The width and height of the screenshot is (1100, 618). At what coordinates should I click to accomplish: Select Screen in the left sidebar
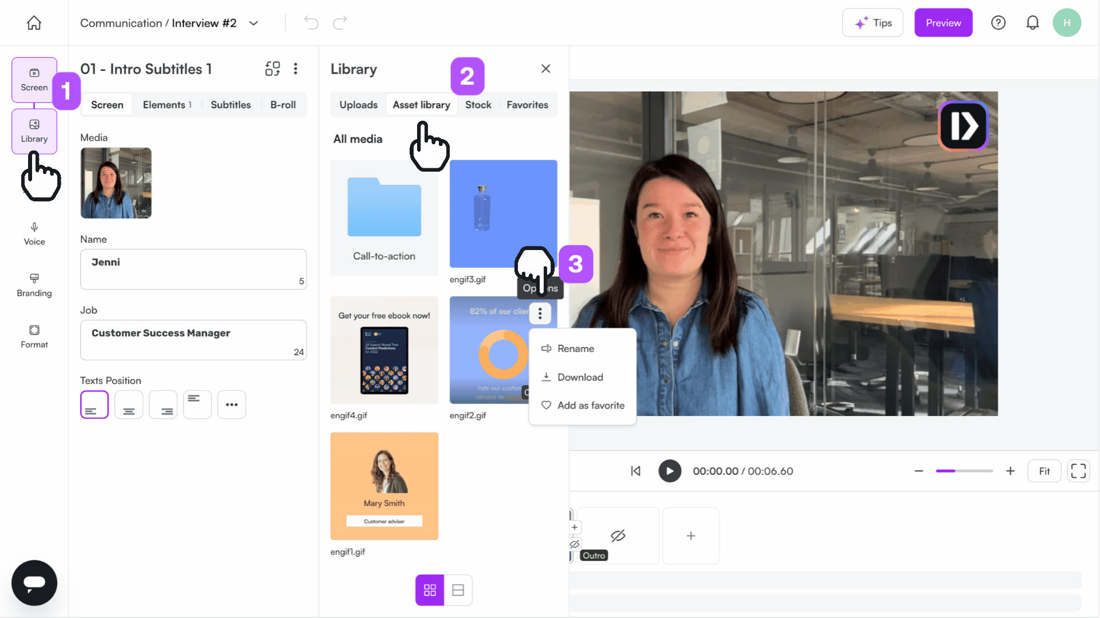click(x=34, y=80)
